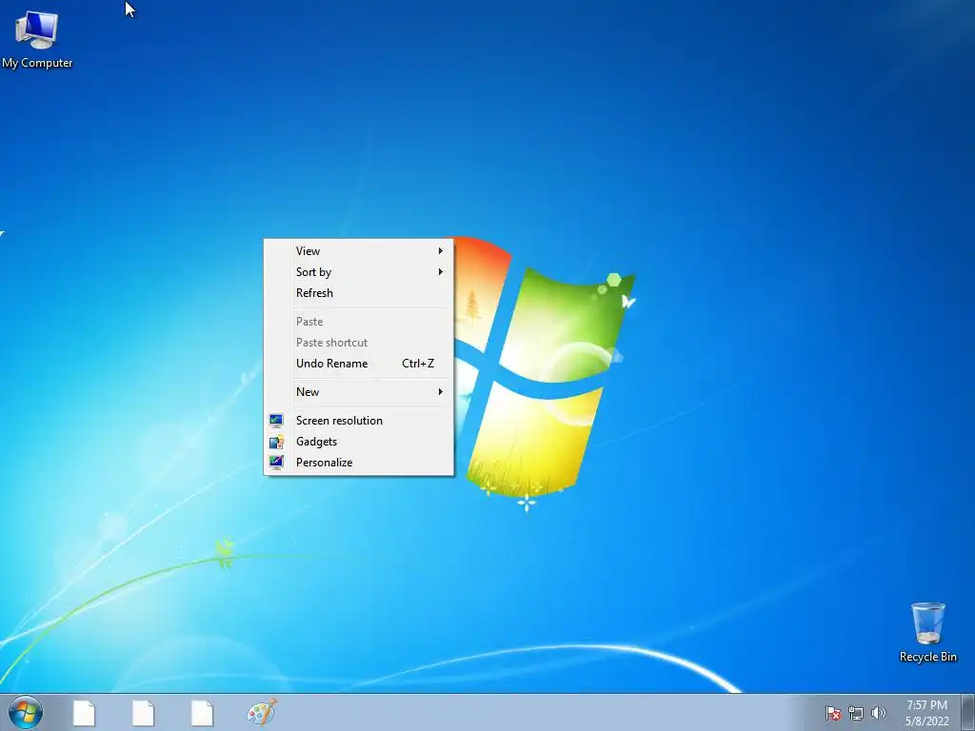Open the Start menu orb
This screenshot has height=731, width=975.
coord(26,712)
